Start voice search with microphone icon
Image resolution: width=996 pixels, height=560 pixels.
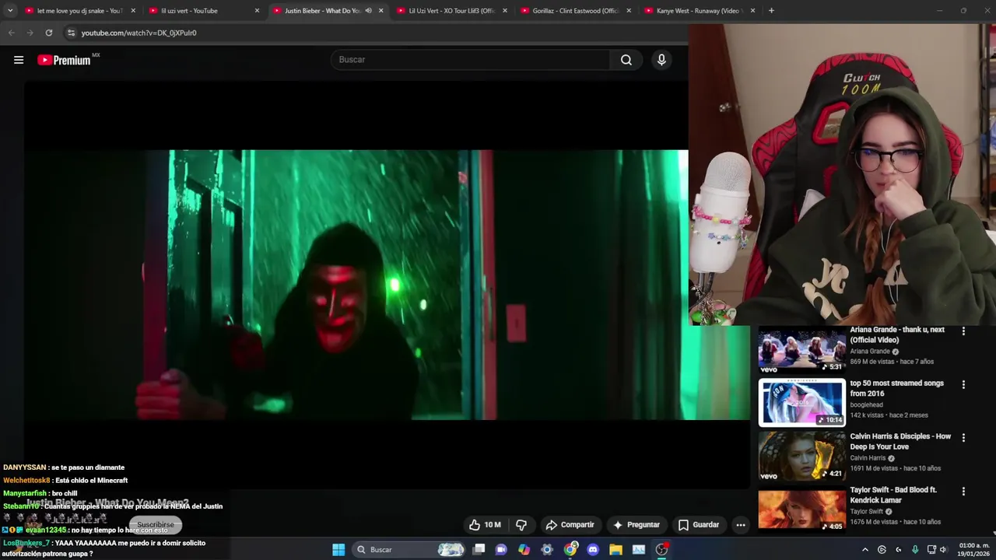click(661, 60)
